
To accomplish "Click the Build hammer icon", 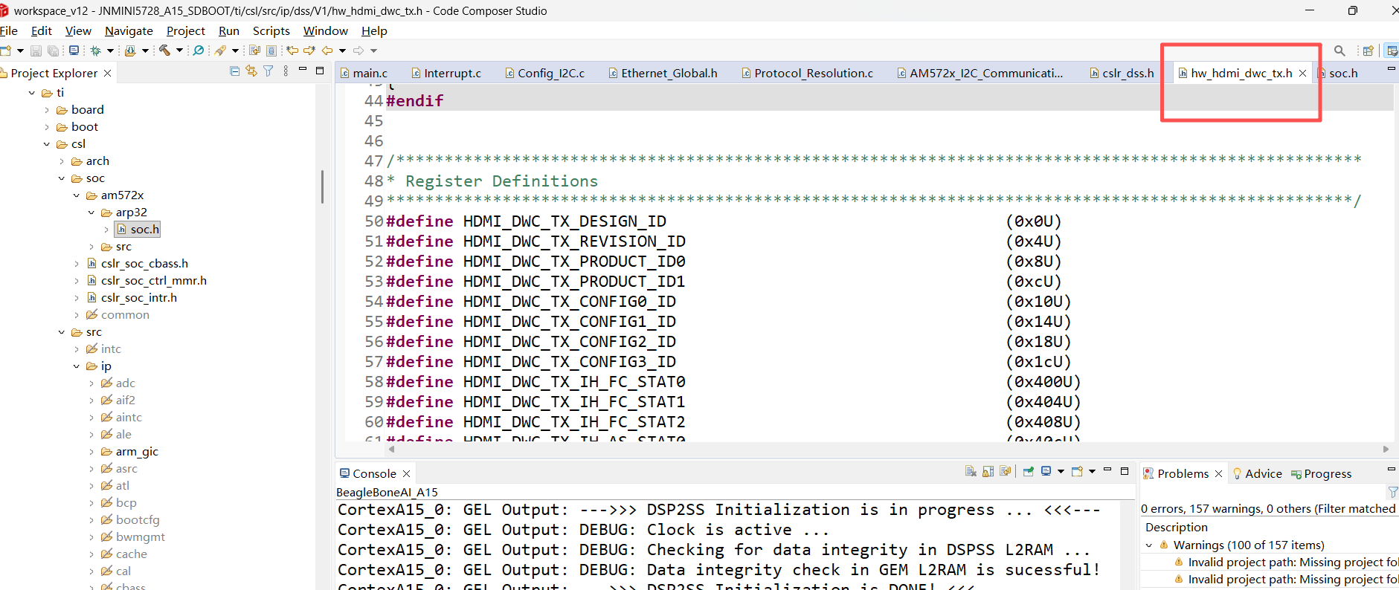I will pyautogui.click(x=164, y=51).
